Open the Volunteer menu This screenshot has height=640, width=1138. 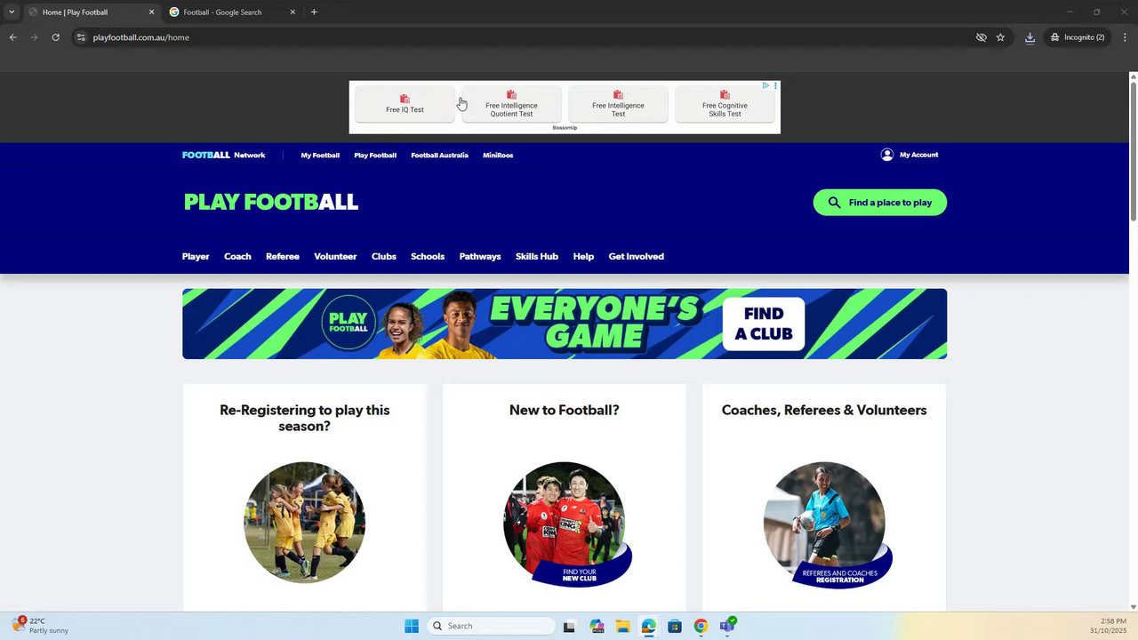pyautogui.click(x=335, y=257)
